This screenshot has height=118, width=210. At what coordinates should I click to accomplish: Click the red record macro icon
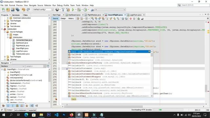coord(131,19)
